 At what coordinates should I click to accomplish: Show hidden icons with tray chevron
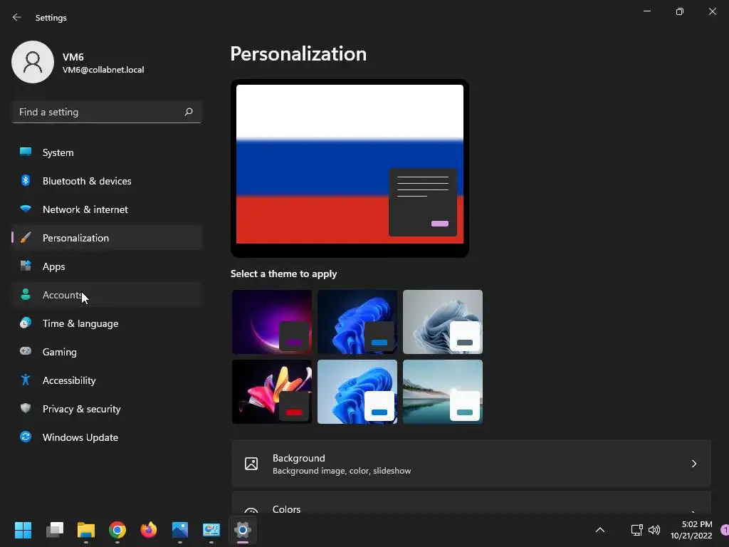point(600,530)
